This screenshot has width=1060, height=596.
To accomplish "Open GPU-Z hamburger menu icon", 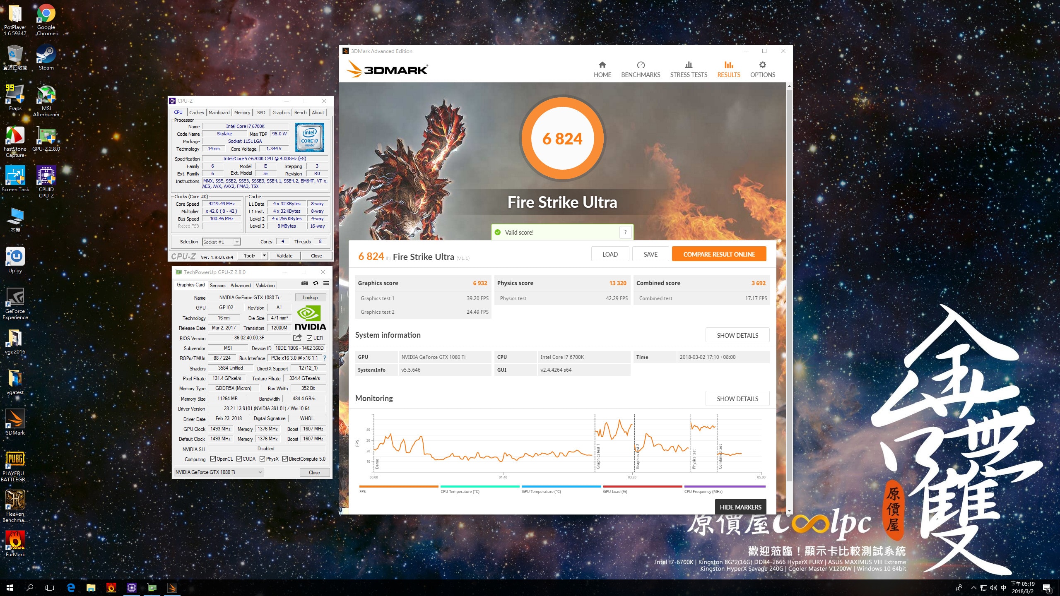I will click(x=326, y=283).
